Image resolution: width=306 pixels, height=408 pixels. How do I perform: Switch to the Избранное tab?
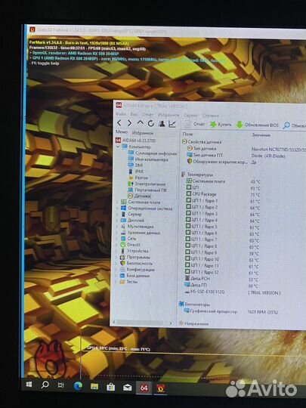pyautogui.click(x=143, y=133)
